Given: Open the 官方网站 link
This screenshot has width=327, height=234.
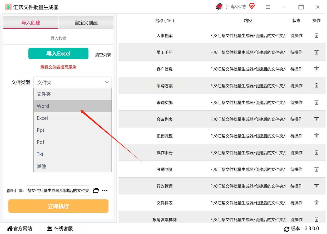Looking at the screenshot, I should tap(19, 228).
